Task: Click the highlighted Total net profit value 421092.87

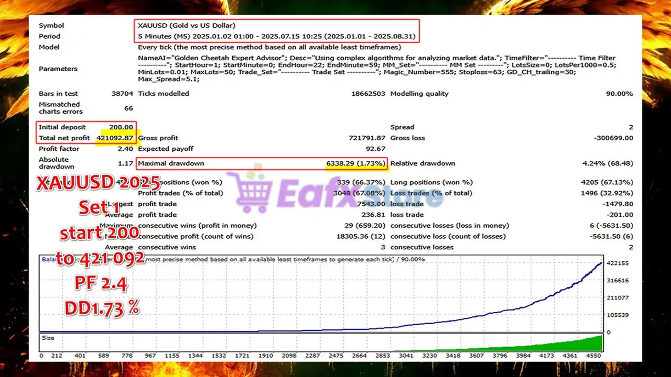Action: pos(114,138)
